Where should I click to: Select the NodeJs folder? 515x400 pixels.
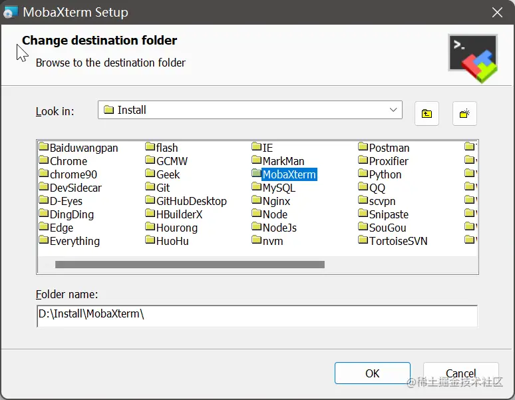[274, 228]
